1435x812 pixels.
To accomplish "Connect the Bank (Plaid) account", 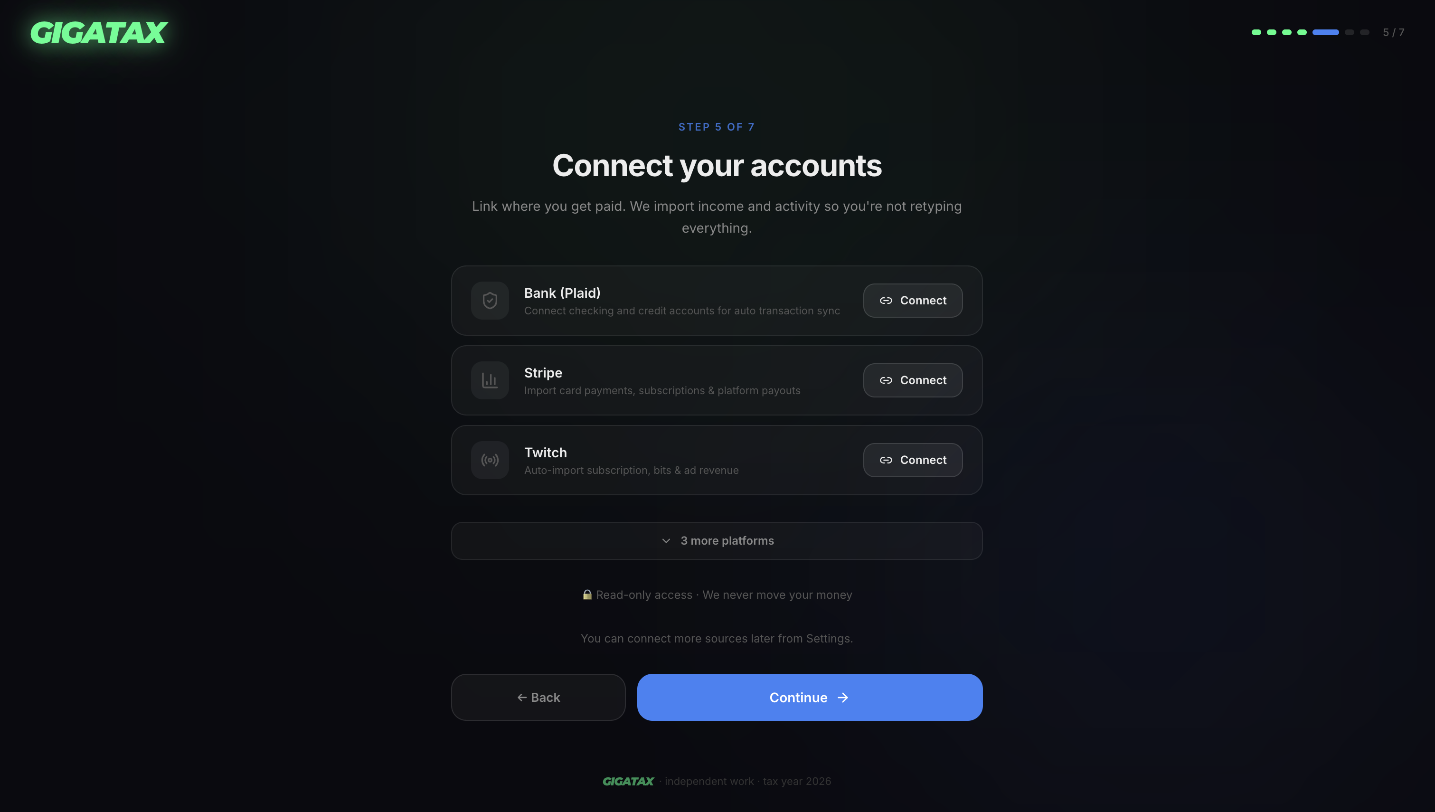I will [x=913, y=301].
